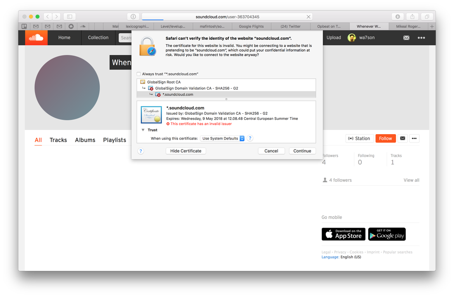
Task: Switch to the mafintosh/so... tab
Action: point(212,26)
